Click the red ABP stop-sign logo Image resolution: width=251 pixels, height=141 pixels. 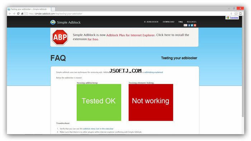60,37
